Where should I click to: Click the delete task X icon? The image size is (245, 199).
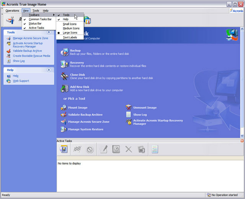tap(129, 149)
